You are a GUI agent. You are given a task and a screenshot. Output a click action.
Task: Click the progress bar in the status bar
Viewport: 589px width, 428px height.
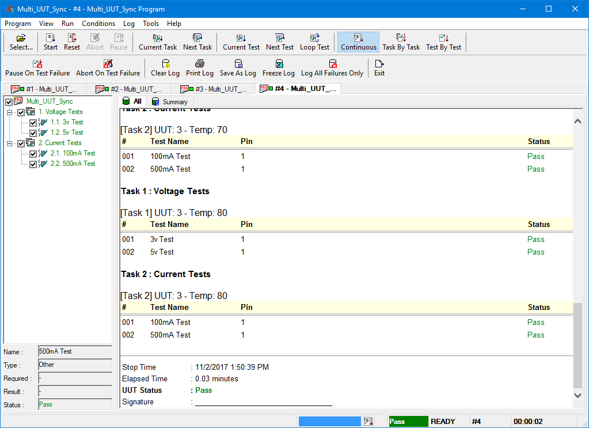(x=329, y=421)
